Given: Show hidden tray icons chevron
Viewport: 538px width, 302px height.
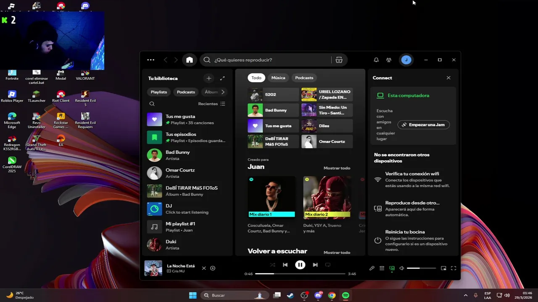Looking at the screenshot, I should coord(465,295).
